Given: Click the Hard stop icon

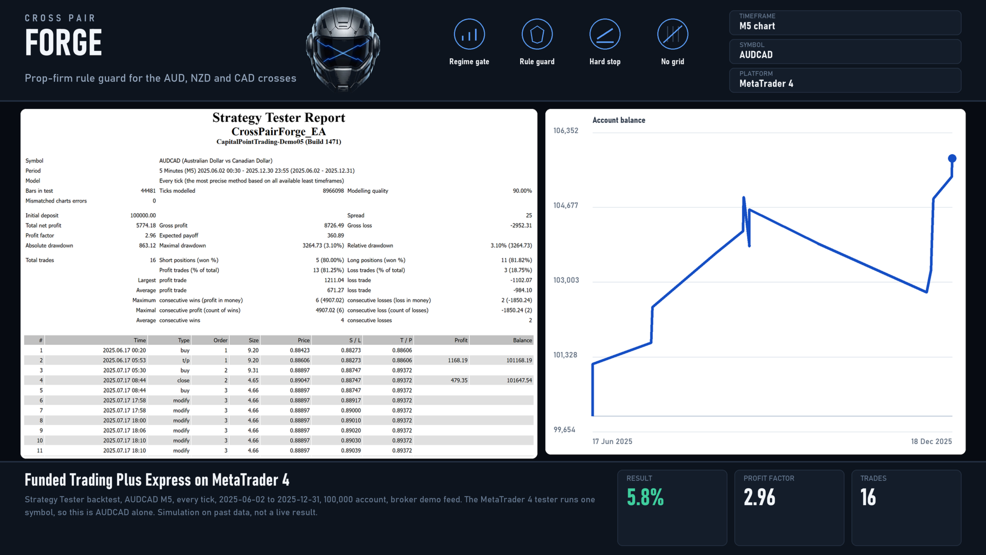Looking at the screenshot, I should 604,34.
